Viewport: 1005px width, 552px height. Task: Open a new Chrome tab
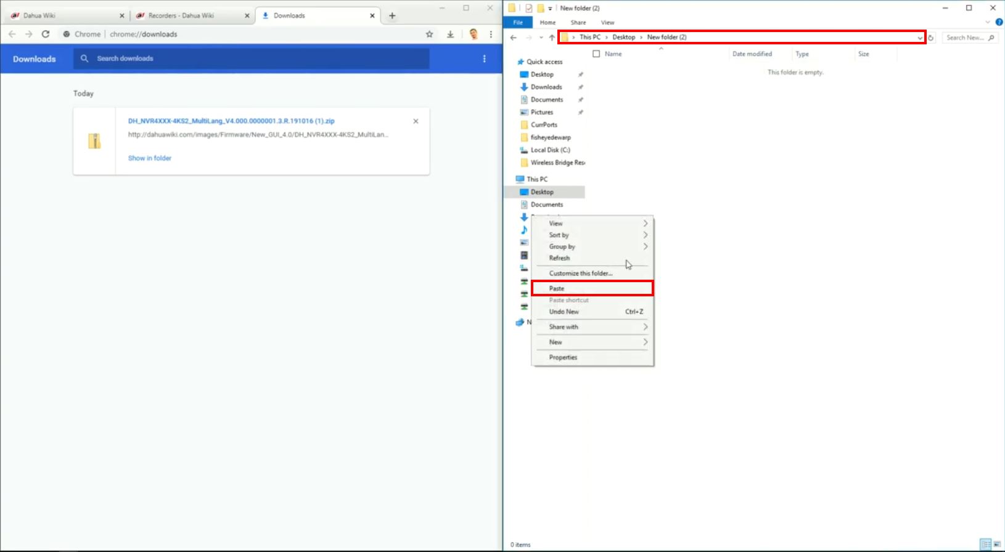[x=392, y=15]
